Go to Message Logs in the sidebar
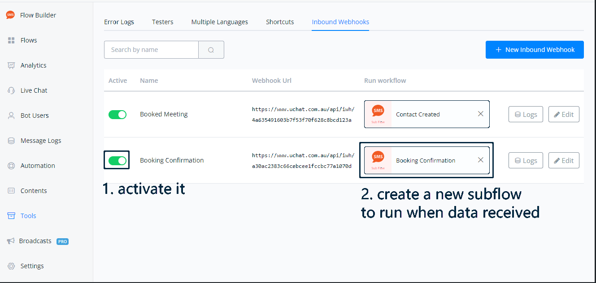This screenshot has width=596, height=283. coord(41,141)
